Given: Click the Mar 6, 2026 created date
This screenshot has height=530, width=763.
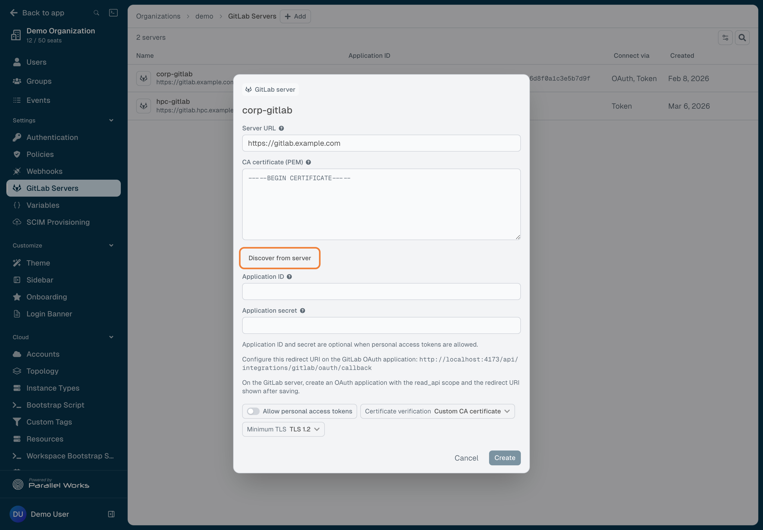Looking at the screenshot, I should (689, 106).
